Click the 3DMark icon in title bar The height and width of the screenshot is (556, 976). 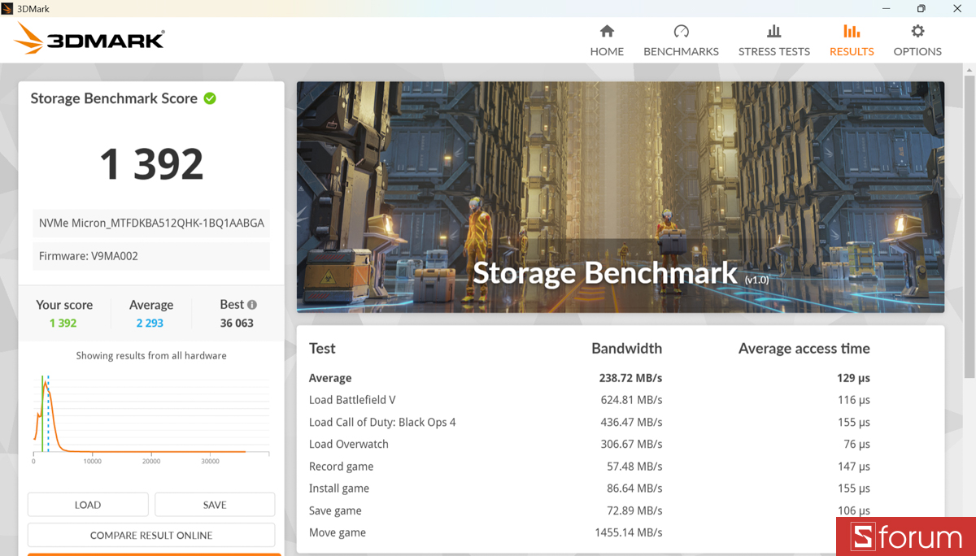pyautogui.click(x=8, y=8)
